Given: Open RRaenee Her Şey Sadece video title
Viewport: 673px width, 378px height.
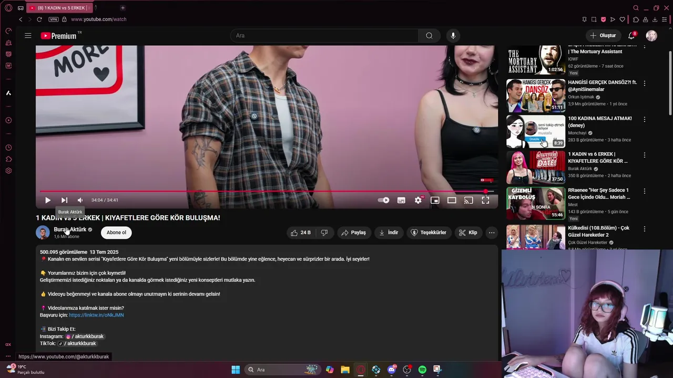Looking at the screenshot, I should [x=599, y=194].
